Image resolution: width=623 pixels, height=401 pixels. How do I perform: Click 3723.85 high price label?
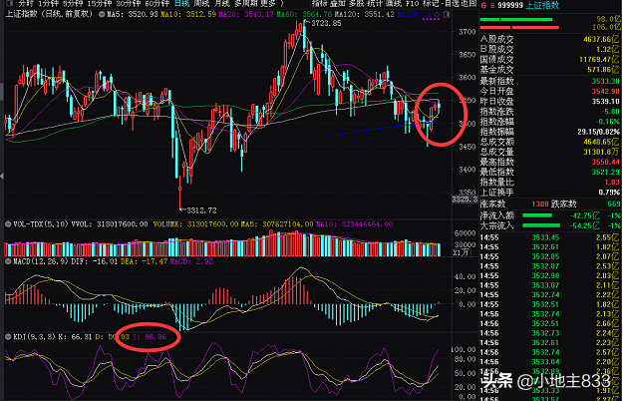(x=326, y=24)
